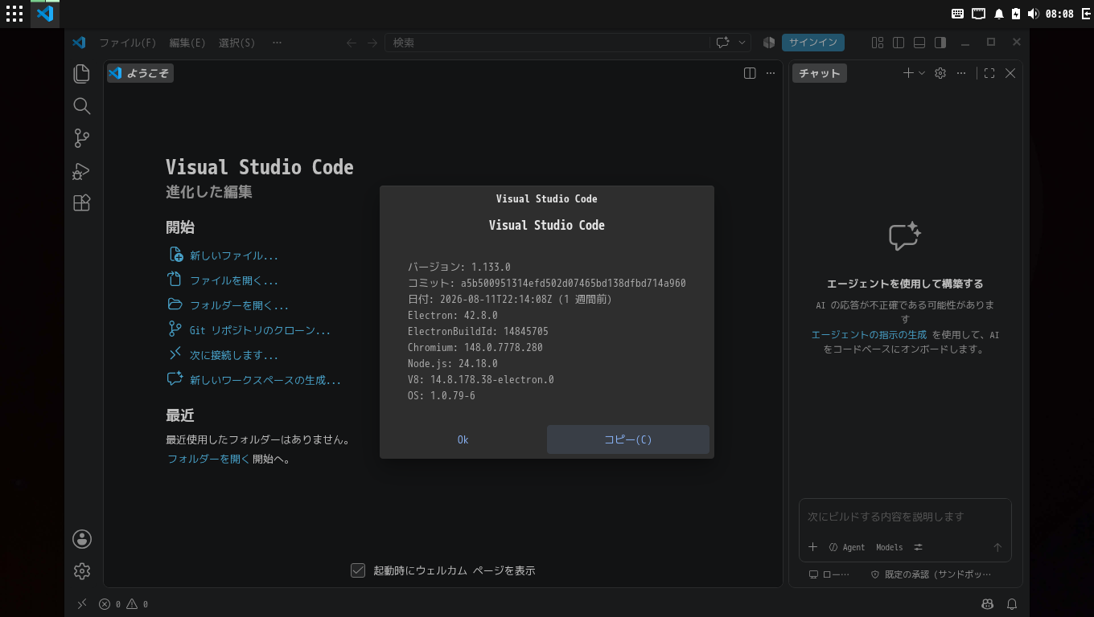Open the ロー… session target picker
The width and height of the screenshot is (1094, 617).
point(829,574)
